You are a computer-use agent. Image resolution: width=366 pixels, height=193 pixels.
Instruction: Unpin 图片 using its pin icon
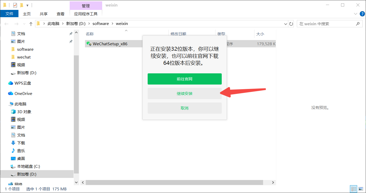71,42
